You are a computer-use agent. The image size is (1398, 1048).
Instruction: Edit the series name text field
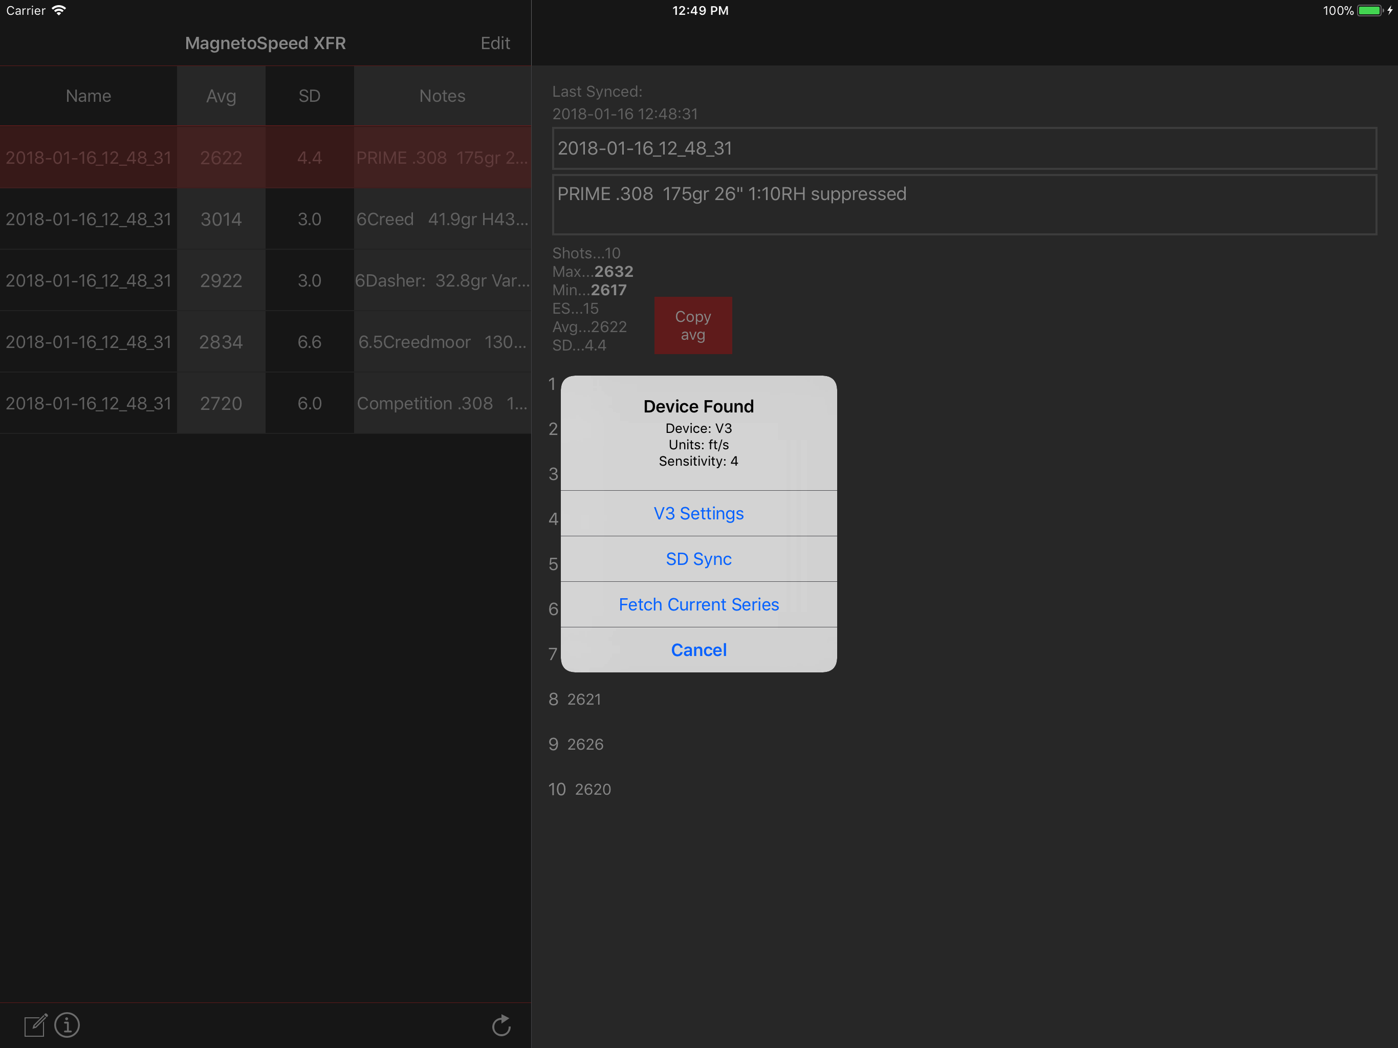(x=964, y=148)
